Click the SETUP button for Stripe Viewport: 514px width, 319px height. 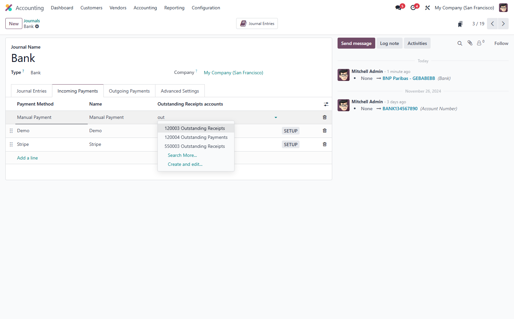[291, 145]
